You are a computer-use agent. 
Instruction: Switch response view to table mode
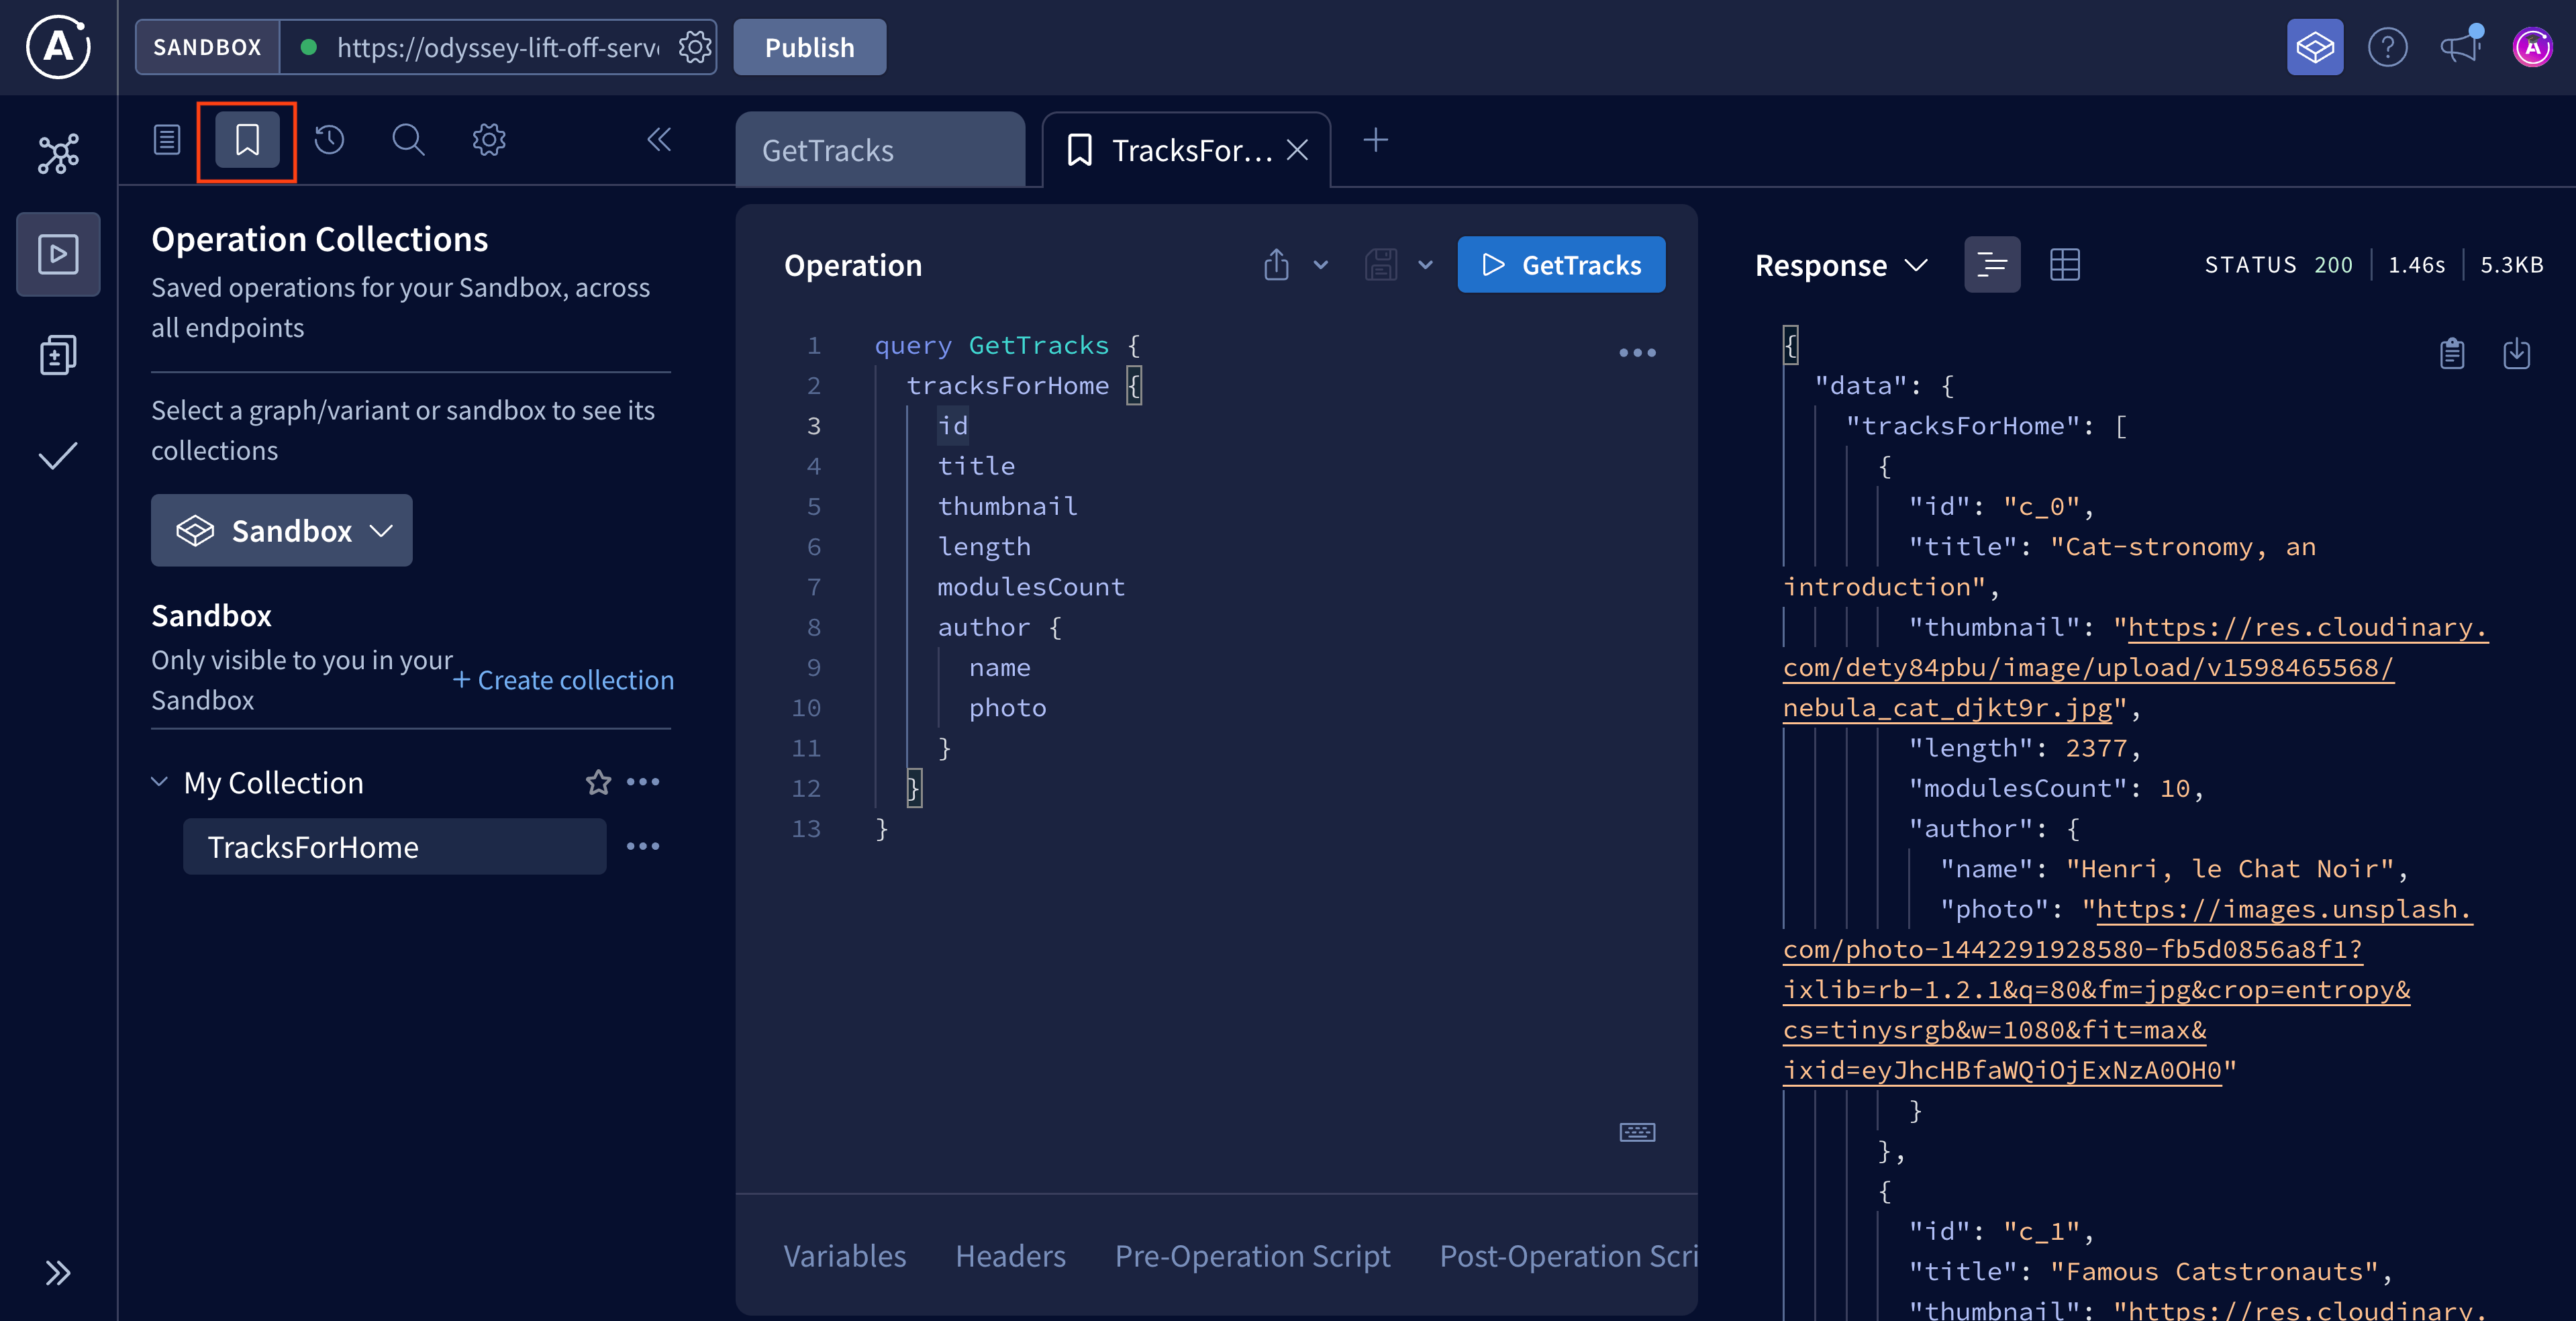pos(2065,264)
